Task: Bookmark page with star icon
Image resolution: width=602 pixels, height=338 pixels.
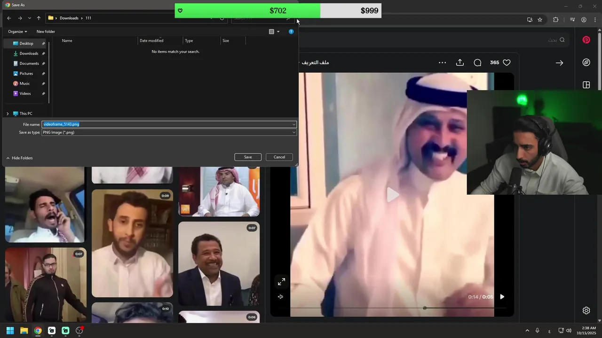Action: 540,20
